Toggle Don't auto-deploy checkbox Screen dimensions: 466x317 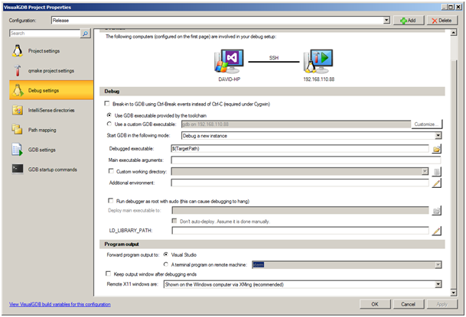[174, 221]
